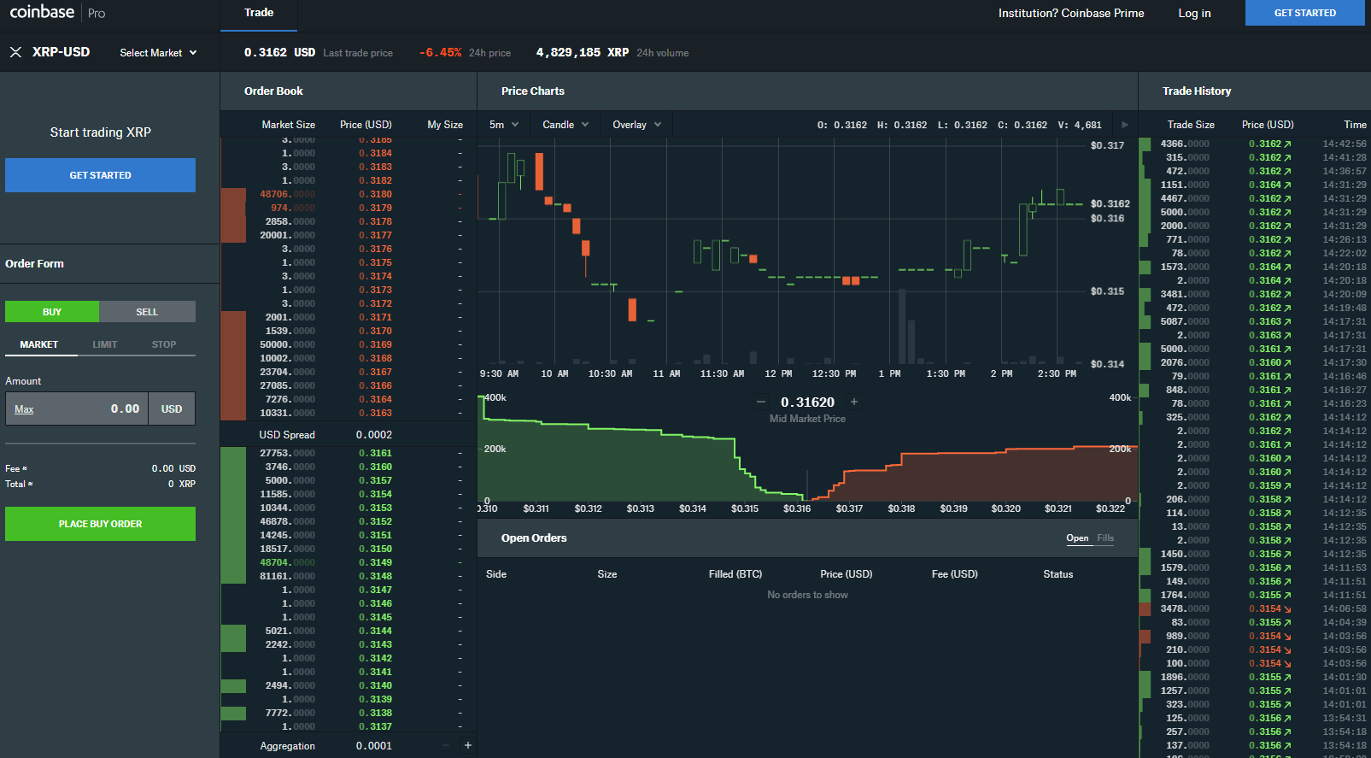Decrease order book aggregation with minus
The height and width of the screenshot is (758, 1371).
click(445, 745)
